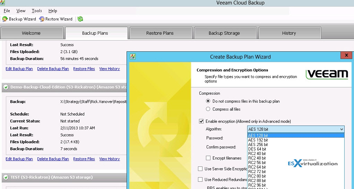Screen dimensions: 354x189
Task: Click the Files Uploaded value 2 (17.4 KB)
Action: tap(70, 142)
